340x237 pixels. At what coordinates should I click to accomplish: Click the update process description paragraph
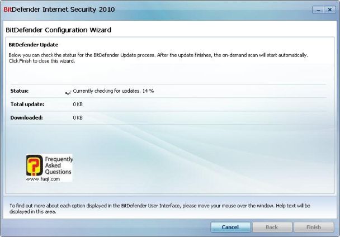coord(158,58)
